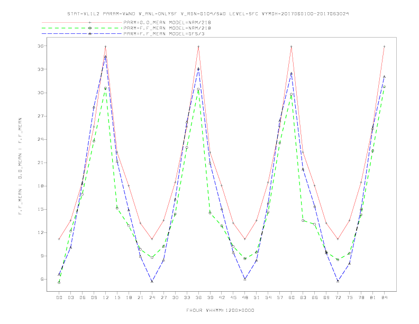Select legend label PARM=O.O_MEAN MODEL=NAM/218
Image resolution: width=419 pixels, height=324 pixels.
pos(167,23)
